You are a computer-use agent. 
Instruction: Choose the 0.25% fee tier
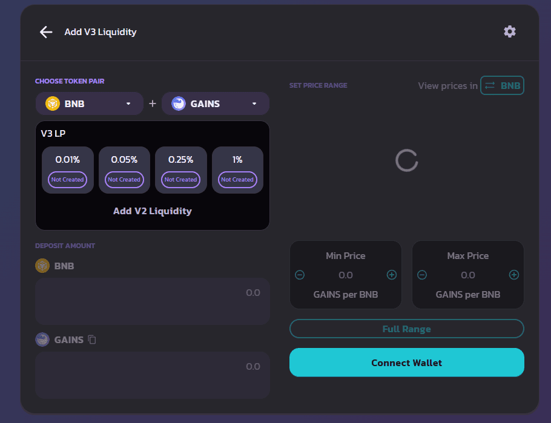[181, 169]
